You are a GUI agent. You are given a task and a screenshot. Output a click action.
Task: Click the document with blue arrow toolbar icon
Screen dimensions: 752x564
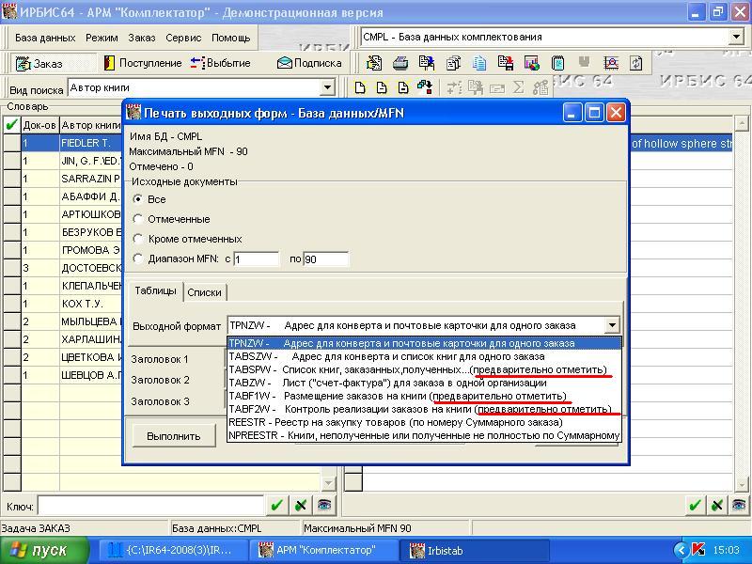tap(427, 63)
